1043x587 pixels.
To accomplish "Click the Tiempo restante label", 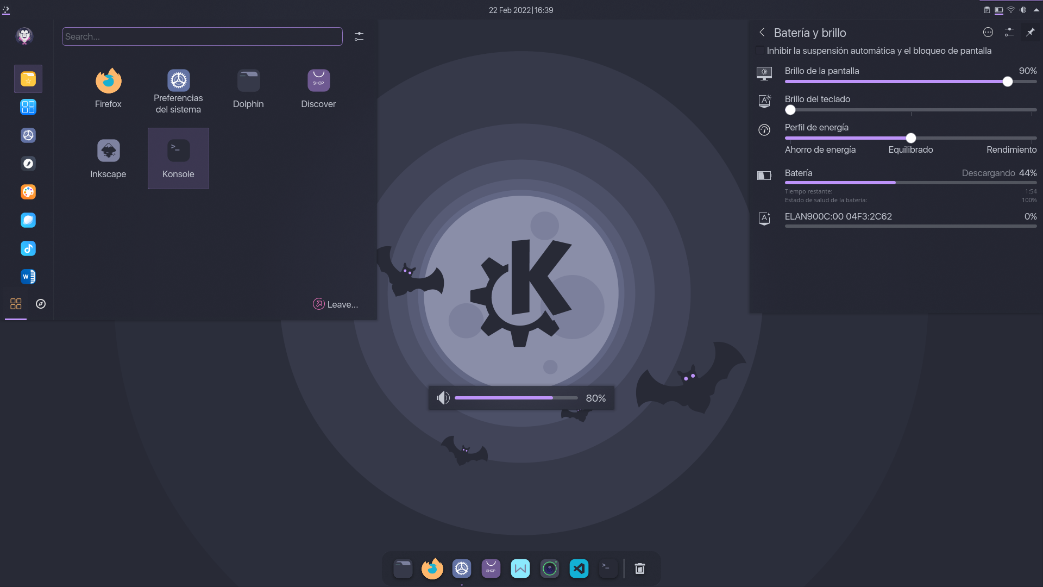I will click(x=808, y=191).
